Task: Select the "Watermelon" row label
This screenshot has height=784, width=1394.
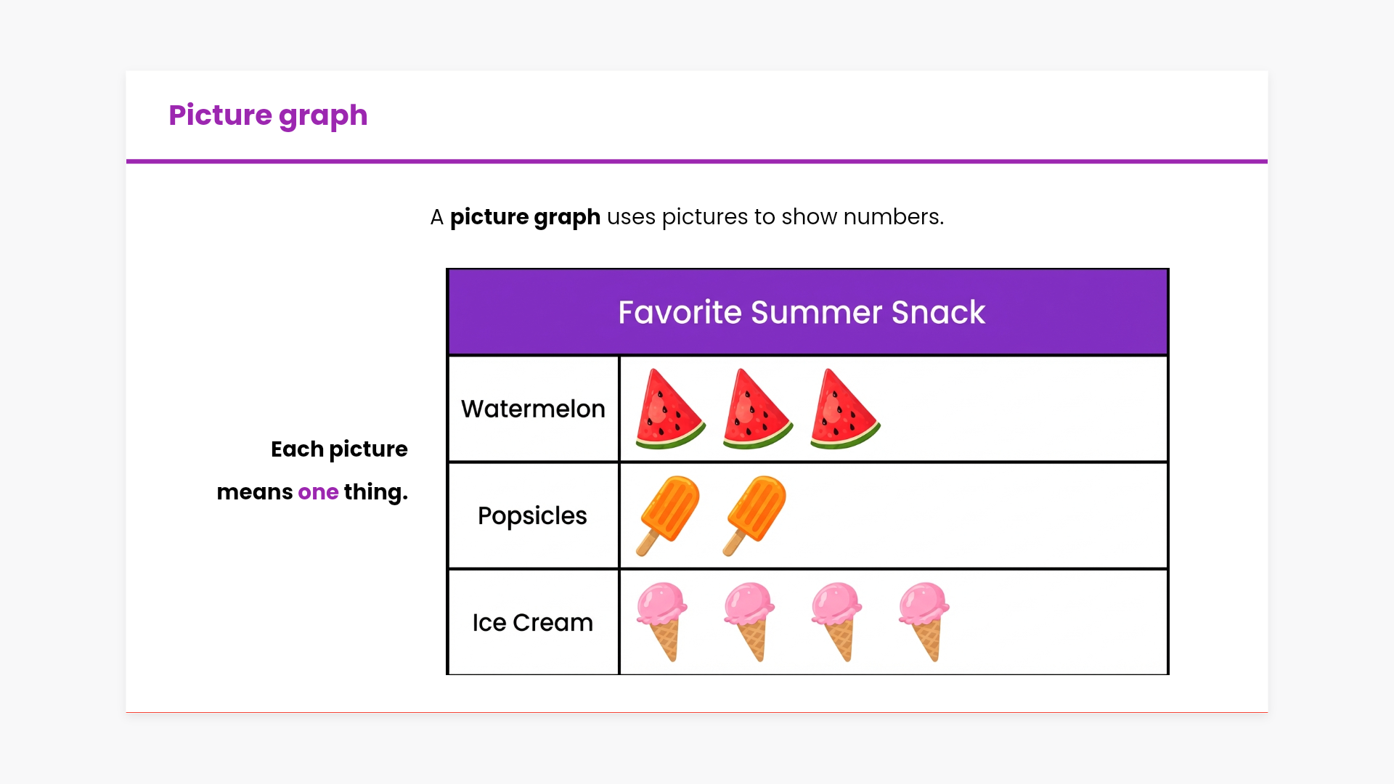Action: [x=533, y=409]
